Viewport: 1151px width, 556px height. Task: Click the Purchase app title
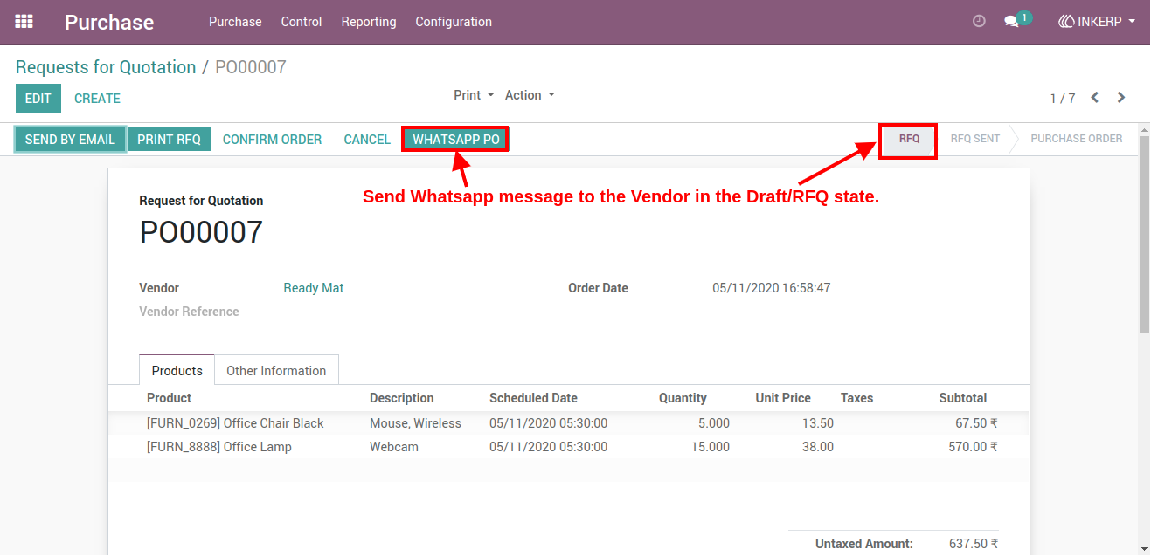pos(109,23)
